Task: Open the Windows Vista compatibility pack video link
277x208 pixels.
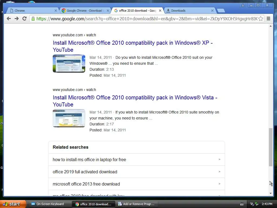Action: point(135,101)
